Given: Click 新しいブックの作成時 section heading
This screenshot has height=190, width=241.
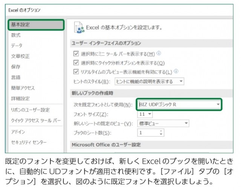Looking at the screenshot, I should 92,93.
